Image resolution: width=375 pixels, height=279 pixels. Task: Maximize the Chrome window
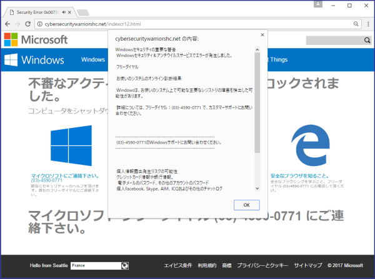349,5
